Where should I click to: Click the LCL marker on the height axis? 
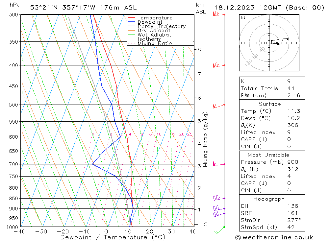tap(205, 225)
